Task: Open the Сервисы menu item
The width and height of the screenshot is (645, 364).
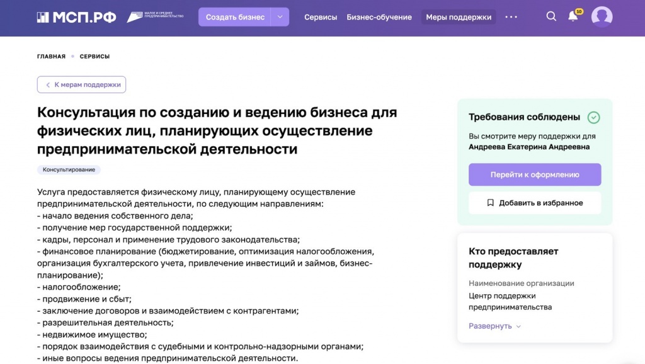Action: point(321,17)
